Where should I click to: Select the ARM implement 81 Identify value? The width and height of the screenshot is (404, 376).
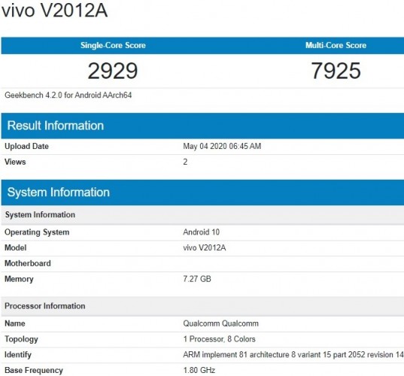[293, 355]
